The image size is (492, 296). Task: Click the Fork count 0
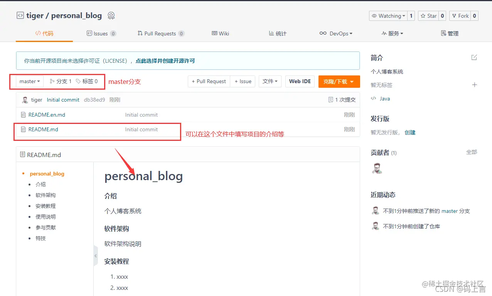(474, 16)
